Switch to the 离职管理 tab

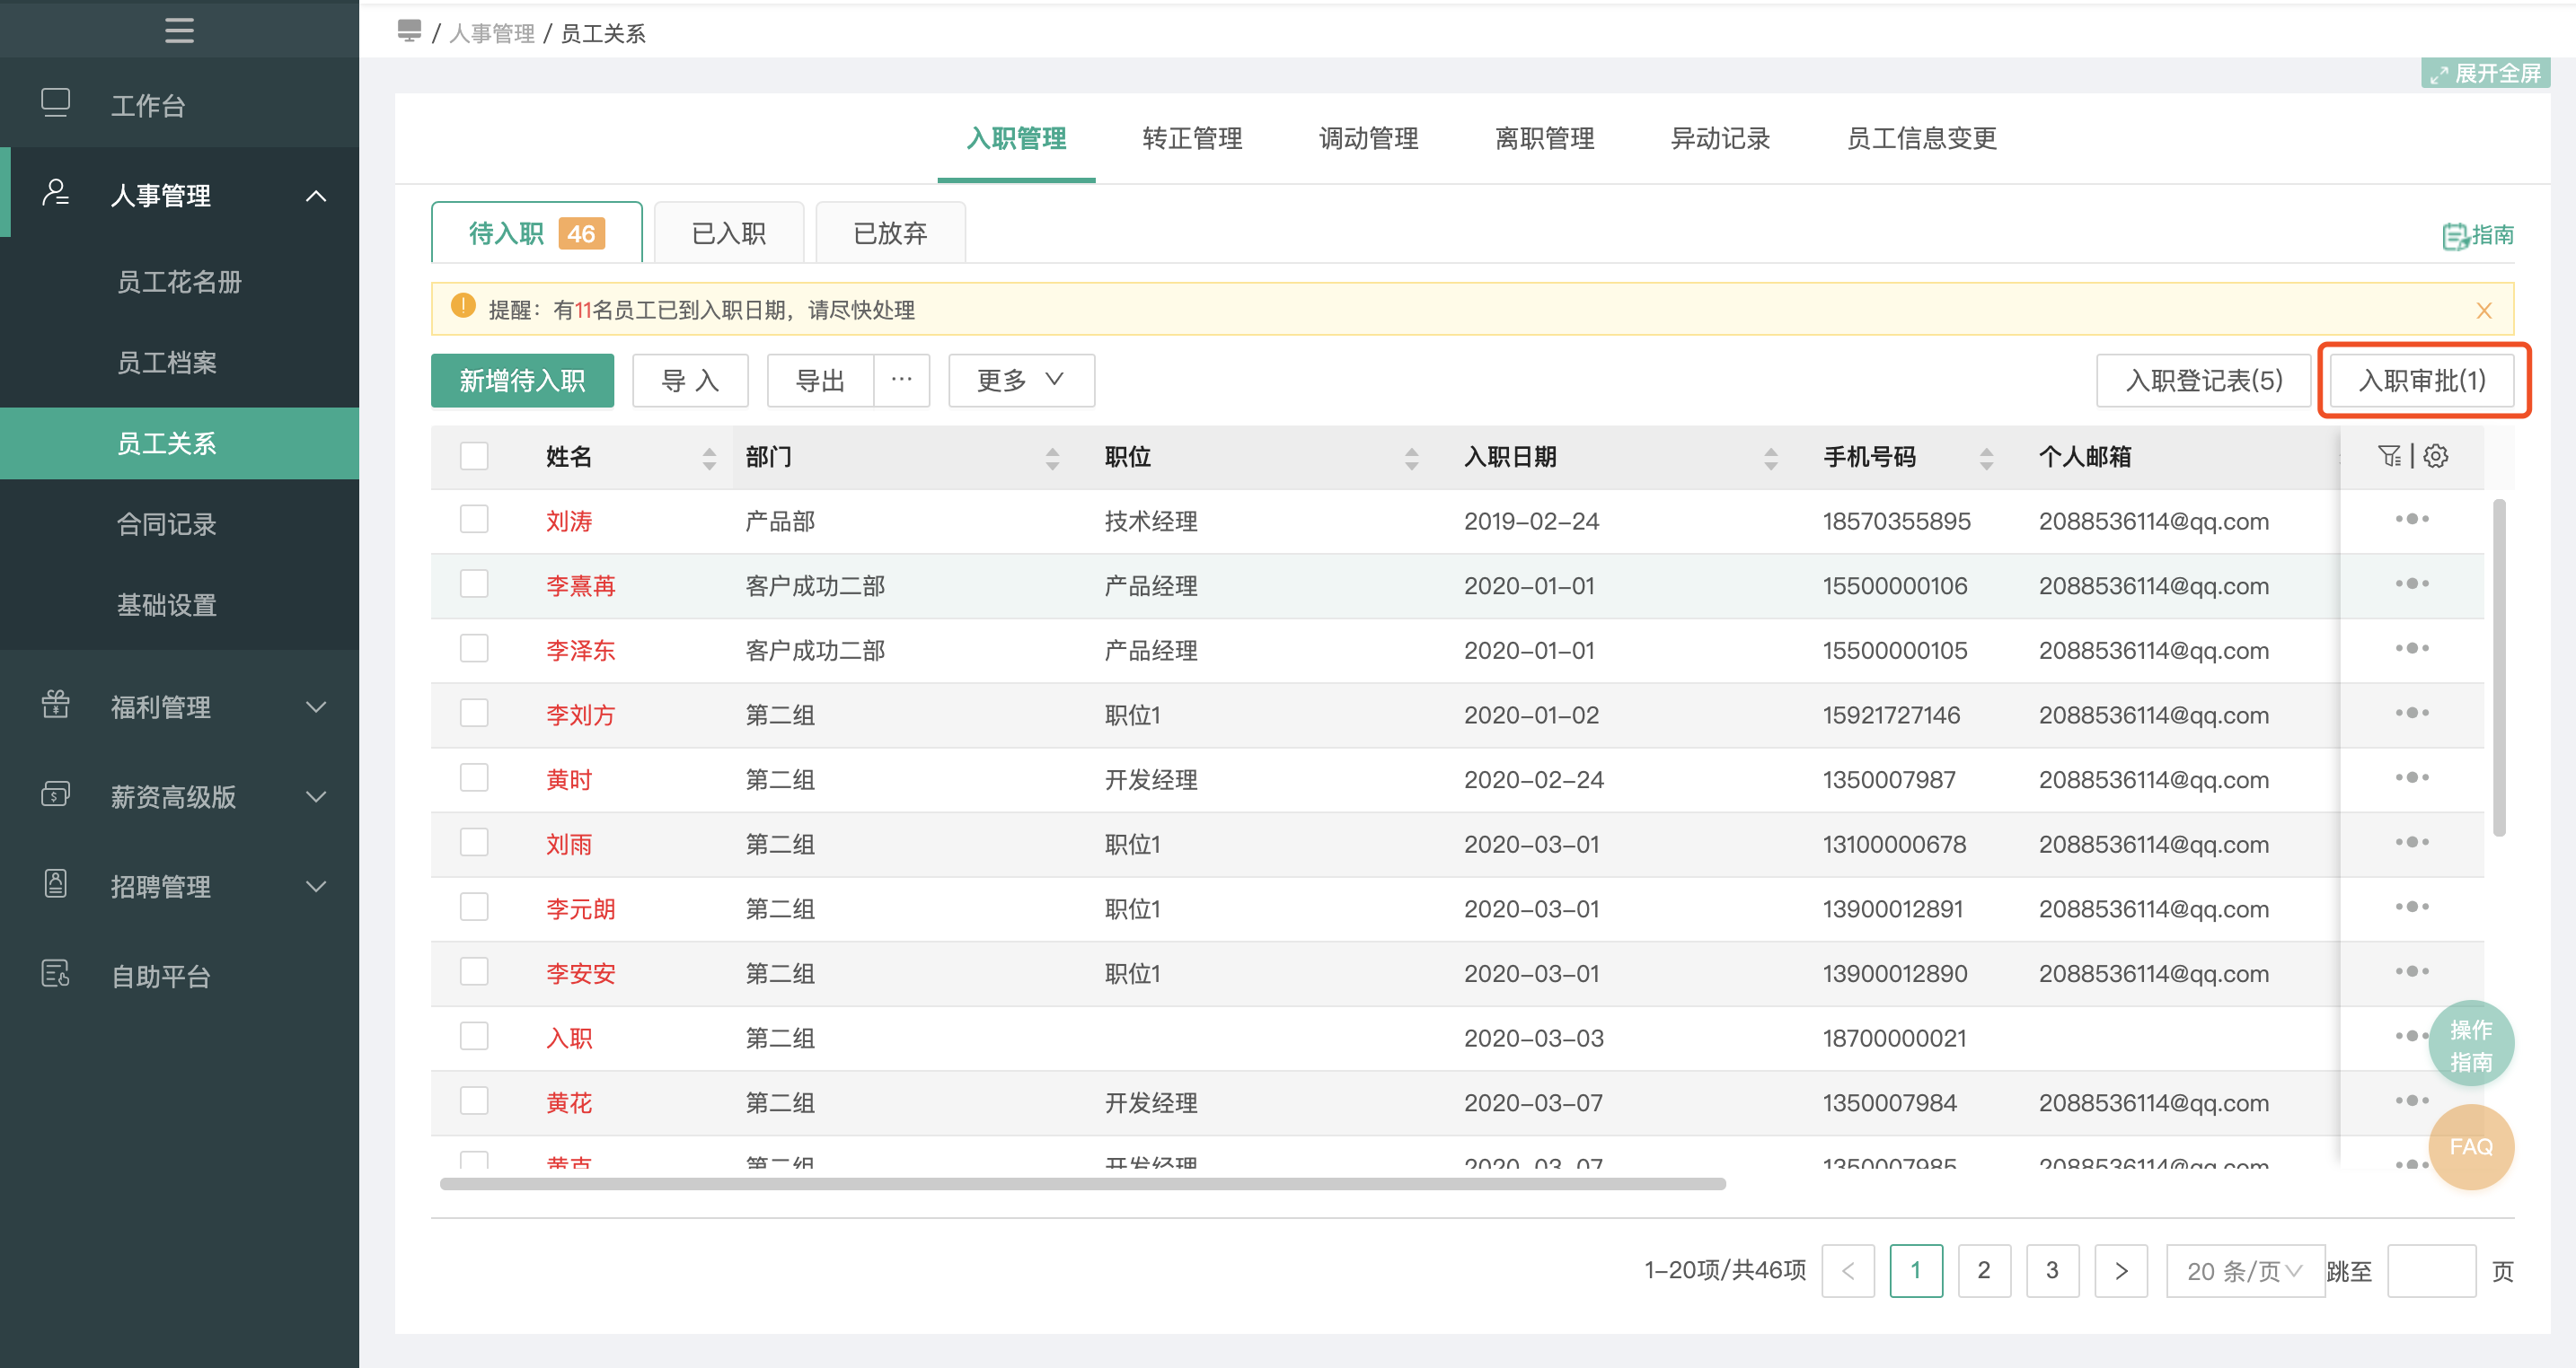pyautogui.click(x=1544, y=138)
